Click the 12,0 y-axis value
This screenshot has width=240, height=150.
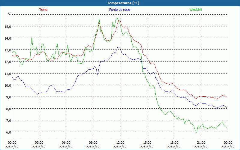coord(8,62)
